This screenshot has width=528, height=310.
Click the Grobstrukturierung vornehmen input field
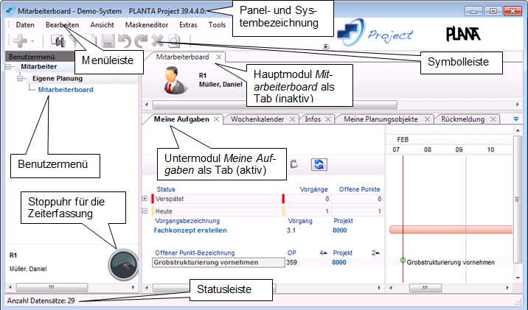point(218,262)
